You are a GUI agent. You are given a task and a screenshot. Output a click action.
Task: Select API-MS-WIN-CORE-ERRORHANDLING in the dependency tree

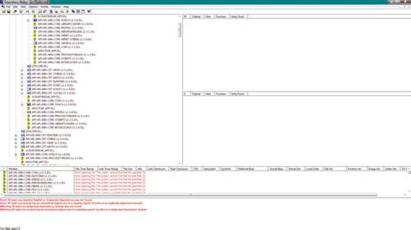66,32
